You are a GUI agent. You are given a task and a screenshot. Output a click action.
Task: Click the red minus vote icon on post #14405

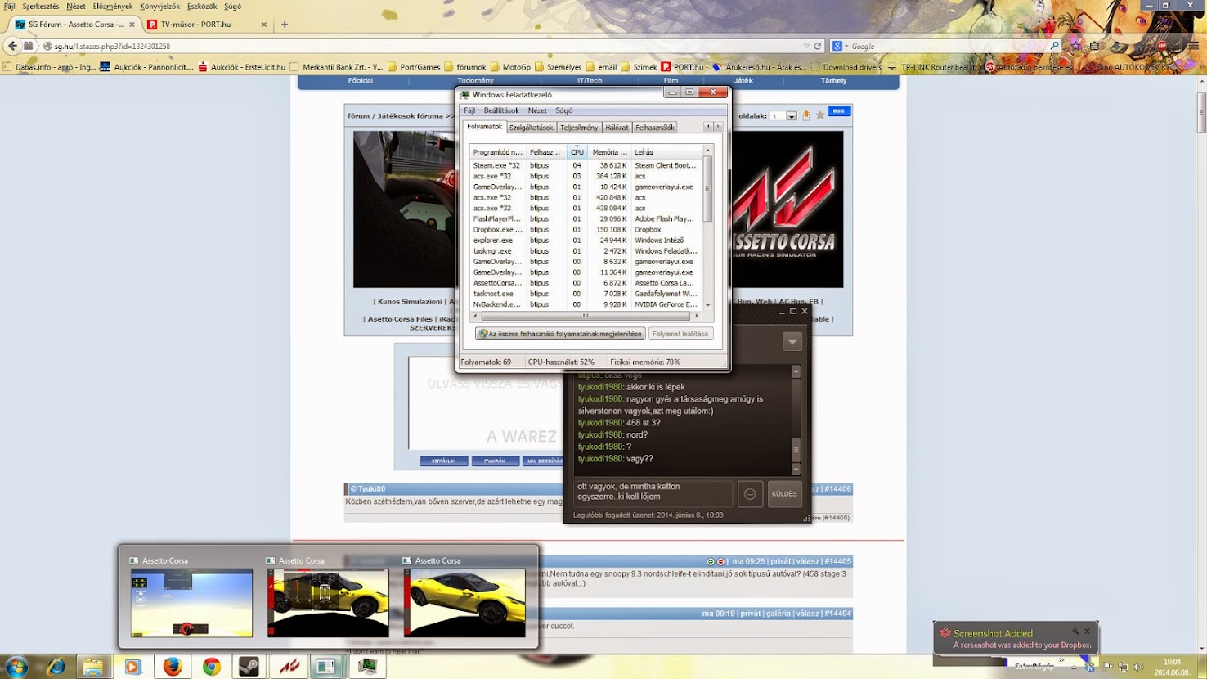(720, 561)
